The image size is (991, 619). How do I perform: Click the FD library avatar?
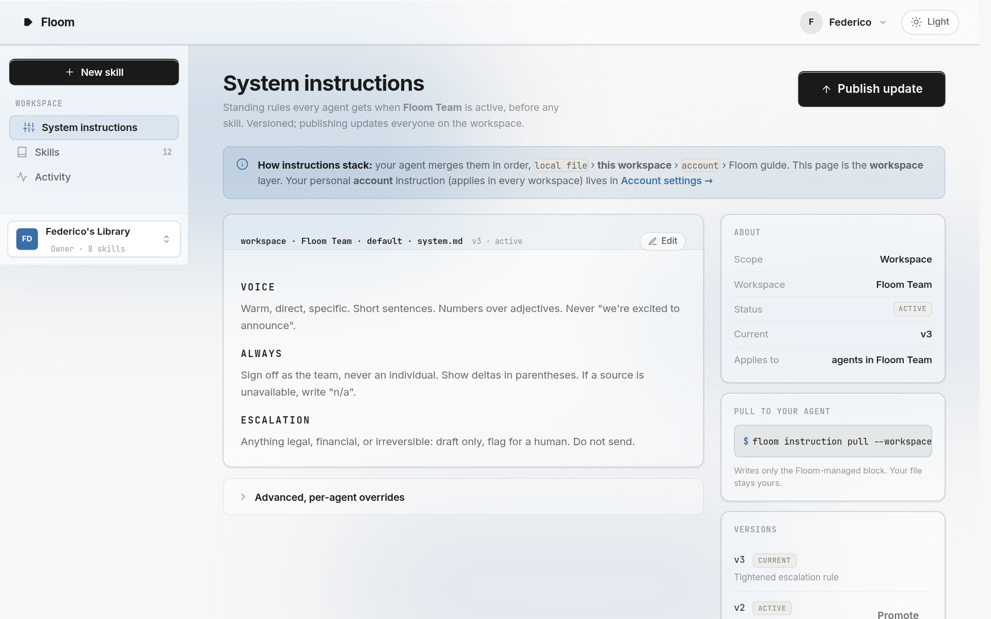pos(27,239)
